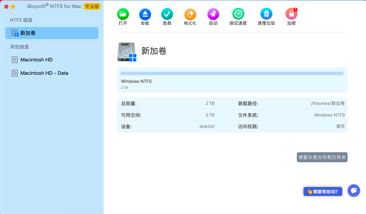The height and width of the screenshot is (214, 366).
Task: Click the NTFS 磁盘 section header
Action: pyautogui.click(x=21, y=20)
